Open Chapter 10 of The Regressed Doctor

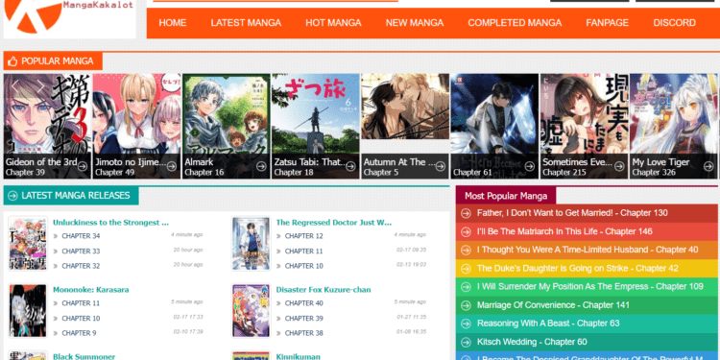304,266
